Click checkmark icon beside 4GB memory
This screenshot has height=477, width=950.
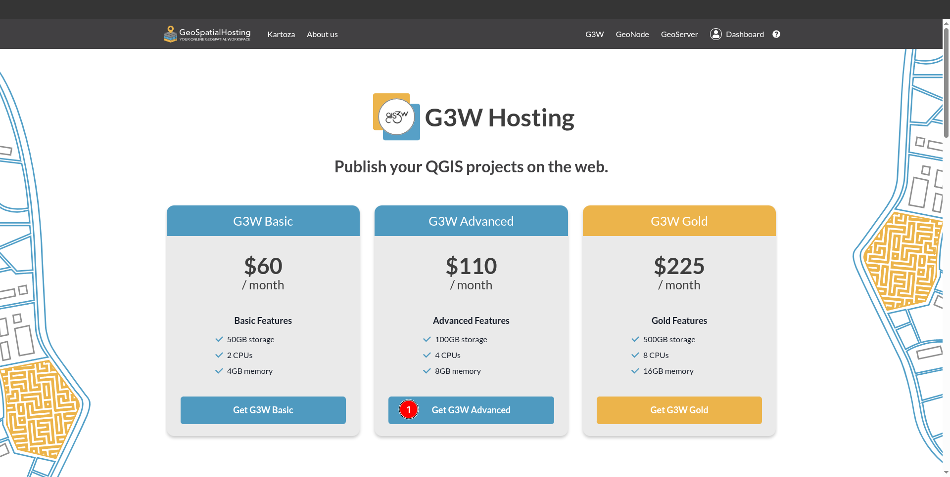(x=219, y=371)
